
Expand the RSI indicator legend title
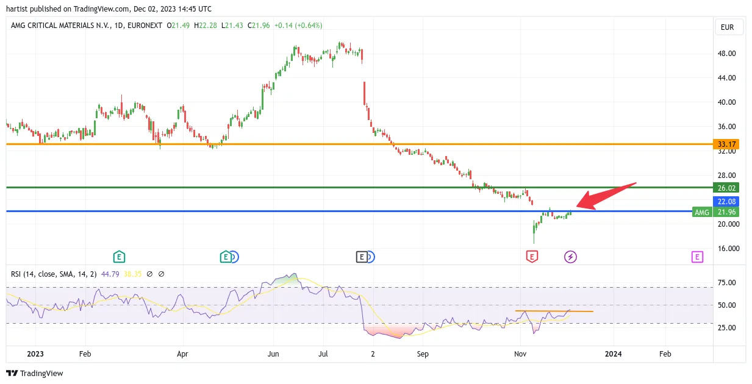[54, 274]
